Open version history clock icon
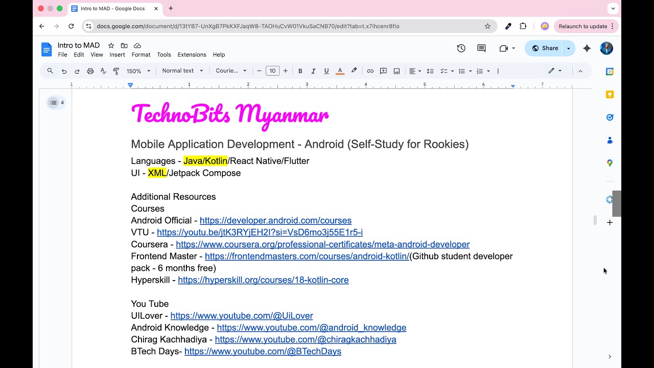Image resolution: width=654 pixels, height=368 pixels. click(461, 48)
